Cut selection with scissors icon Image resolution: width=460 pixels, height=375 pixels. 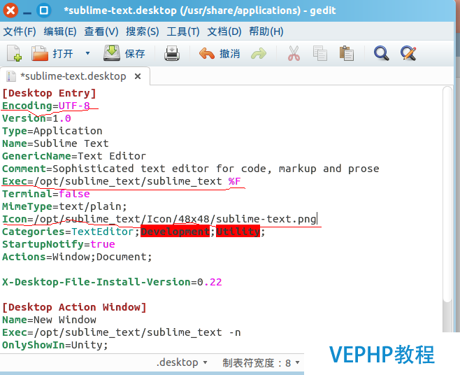click(x=294, y=53)
